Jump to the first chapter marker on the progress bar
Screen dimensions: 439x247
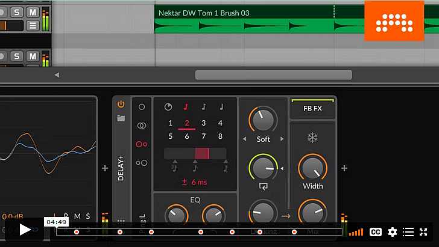coord(77,232)
